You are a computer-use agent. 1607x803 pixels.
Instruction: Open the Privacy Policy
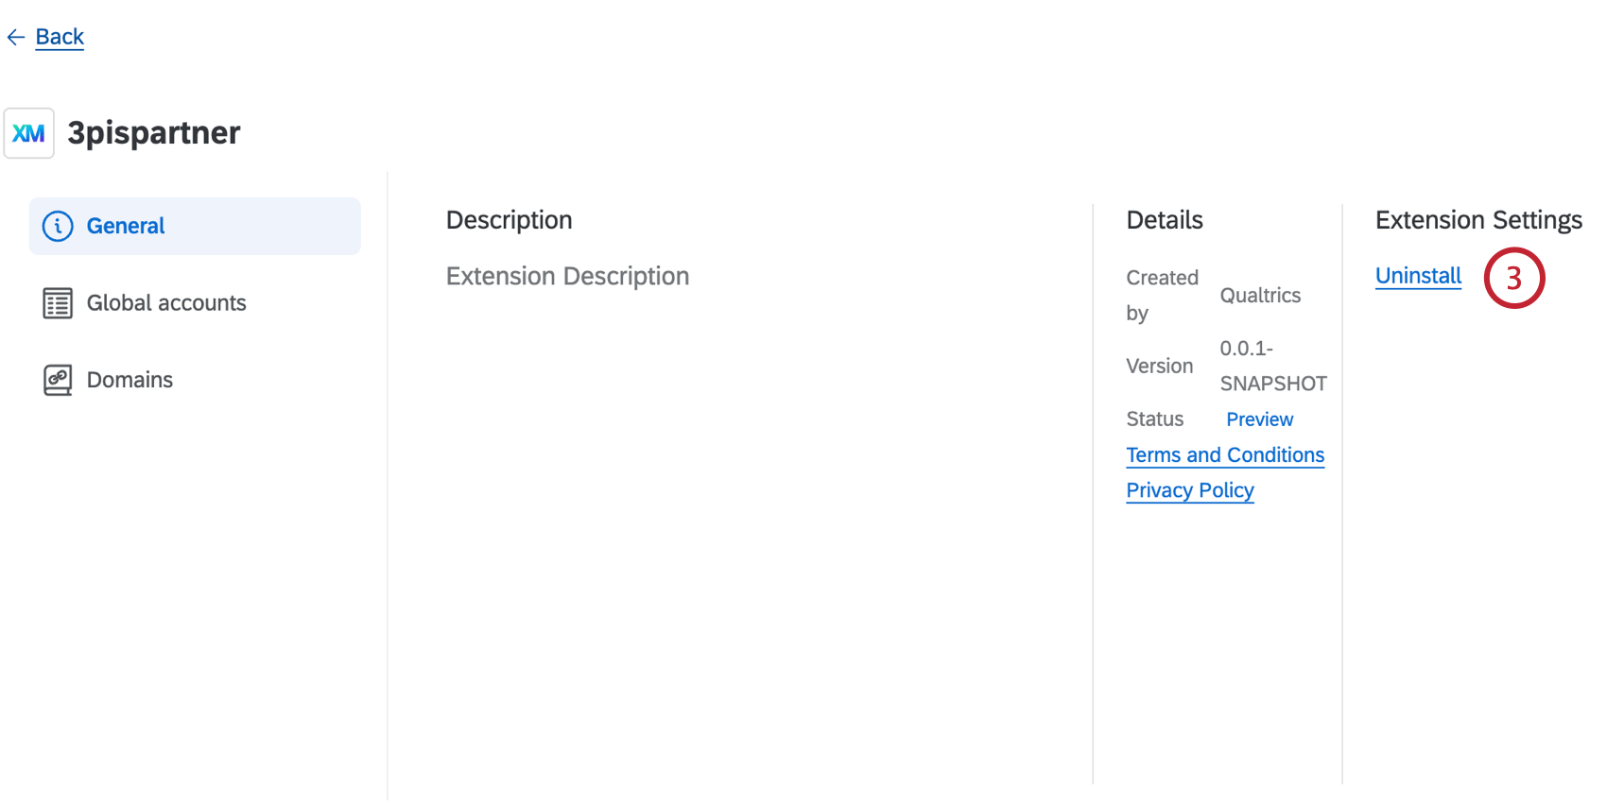pos(1189,489)
